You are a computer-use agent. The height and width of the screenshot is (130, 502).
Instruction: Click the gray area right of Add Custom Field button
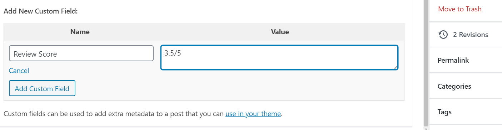(239, 88)
